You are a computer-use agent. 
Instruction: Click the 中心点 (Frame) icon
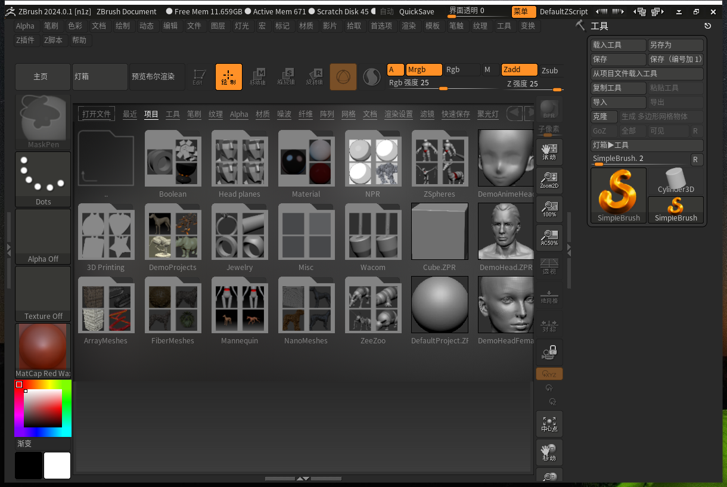tap(549, 423)
